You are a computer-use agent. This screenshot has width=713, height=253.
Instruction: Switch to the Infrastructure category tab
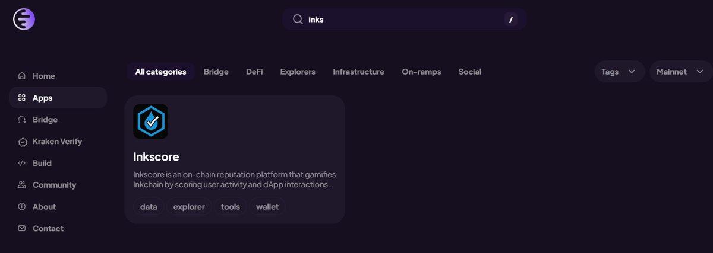[358, 72]
